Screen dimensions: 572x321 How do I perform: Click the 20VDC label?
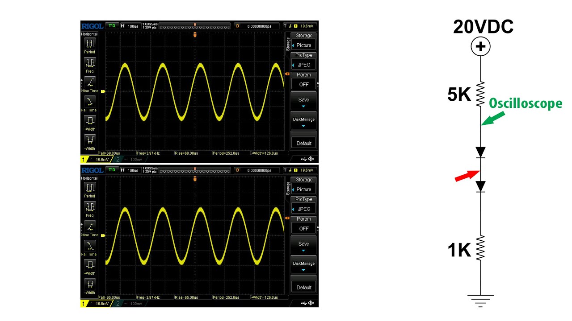pos(484,27)
